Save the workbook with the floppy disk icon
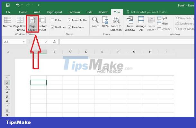Screen dimensions: 196x128 coord(8,5)
